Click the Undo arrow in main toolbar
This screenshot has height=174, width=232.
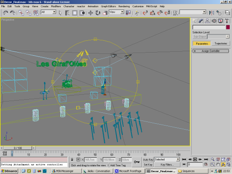pos(5,13)
